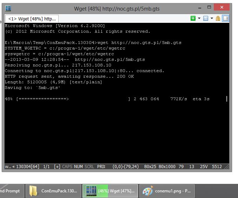
Task: Click the wget progress bar in console
Action: [73, 99]
